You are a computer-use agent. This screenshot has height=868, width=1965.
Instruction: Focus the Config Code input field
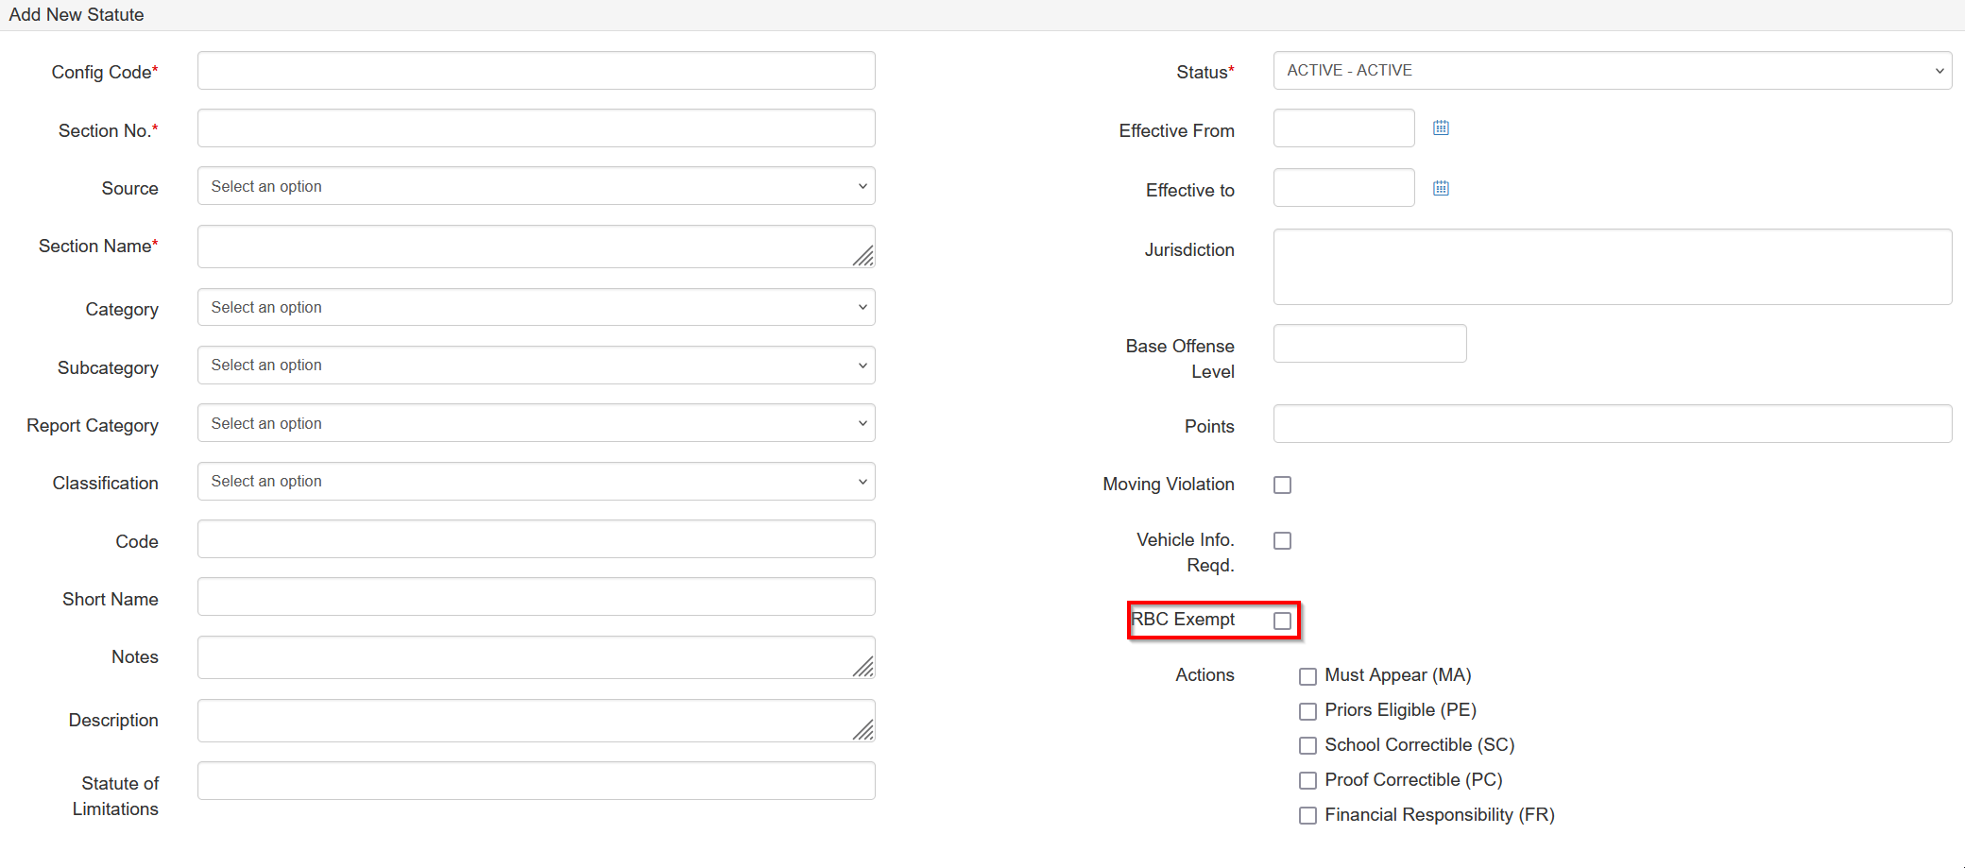[536, 70]
